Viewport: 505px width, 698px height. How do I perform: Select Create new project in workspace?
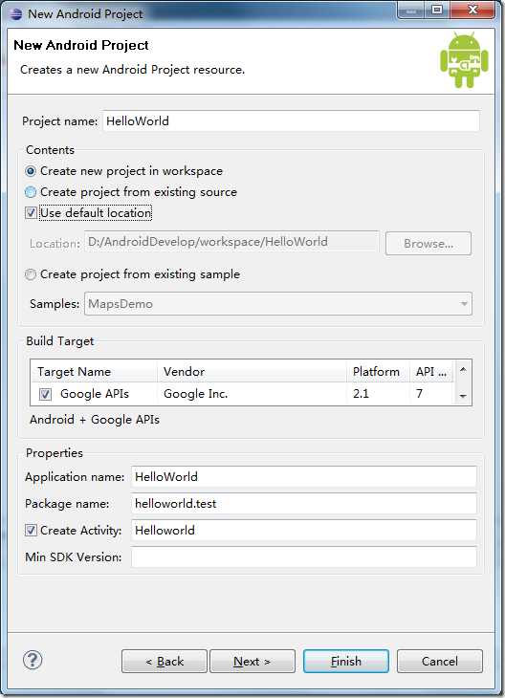[x=31, y=171]
